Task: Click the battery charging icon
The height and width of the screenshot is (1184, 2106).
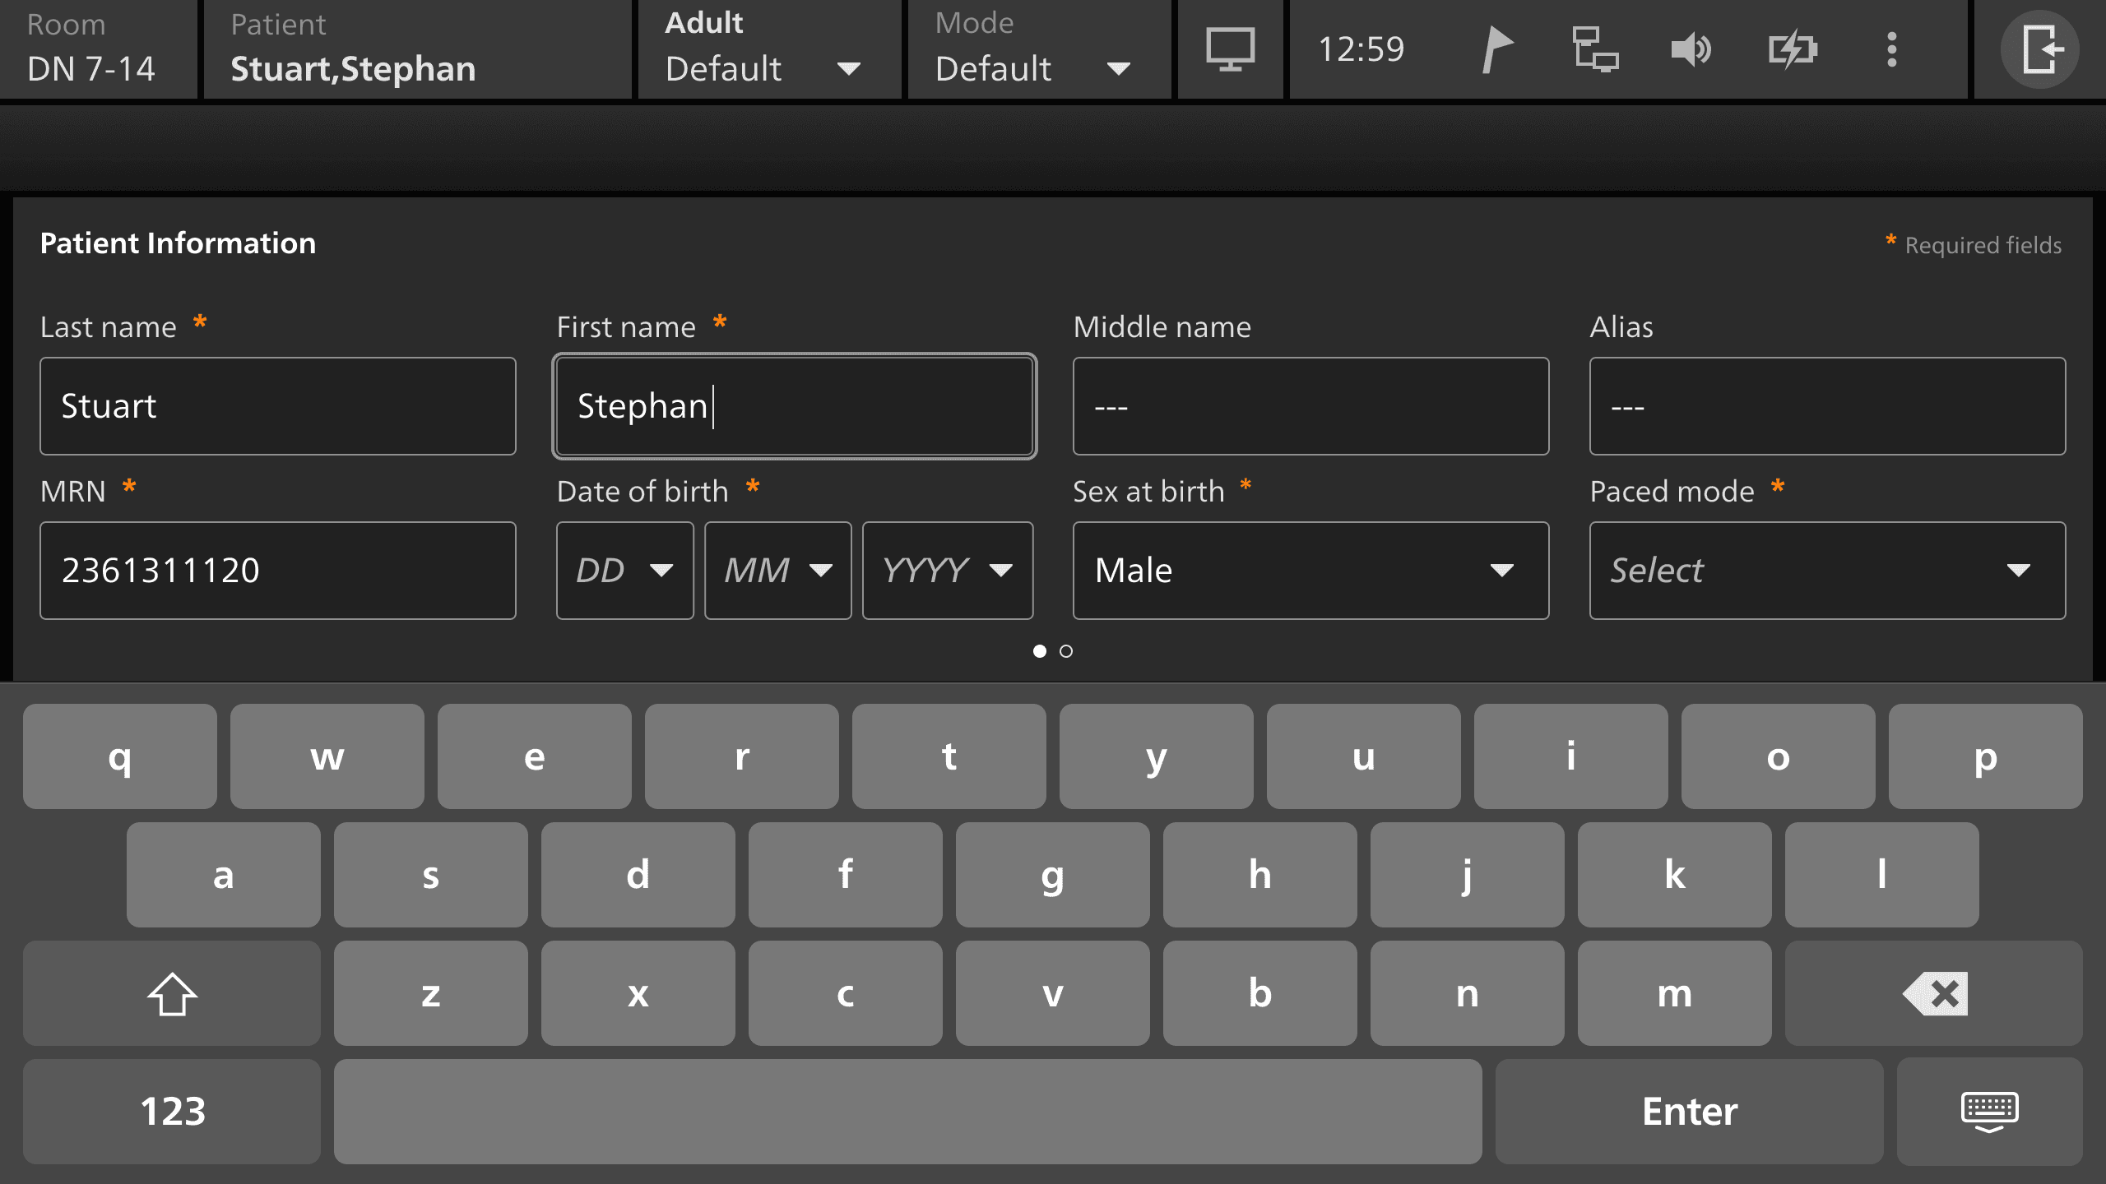Action: (1792, 49)
